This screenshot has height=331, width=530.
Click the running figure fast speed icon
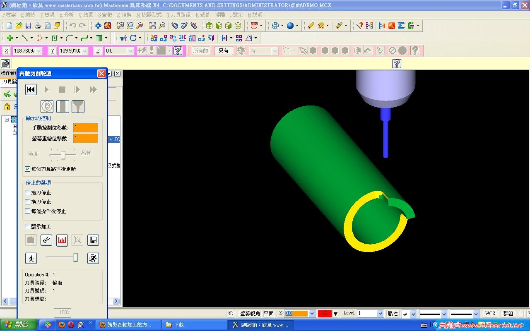point(93,258)
